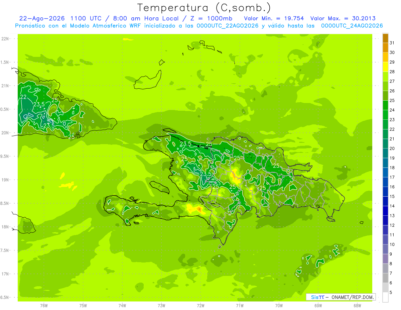Click '8:00 am Hora Local' text
This screenshot has height=310, width=401.
point(147,18)
